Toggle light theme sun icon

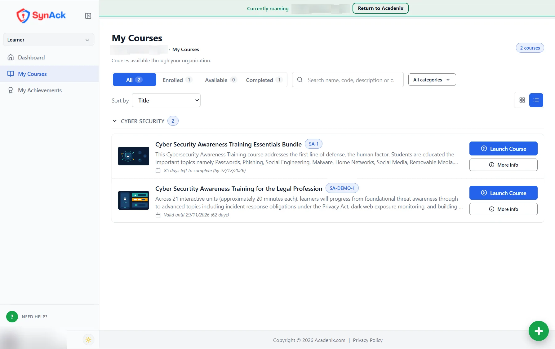[x=88, y=340]
